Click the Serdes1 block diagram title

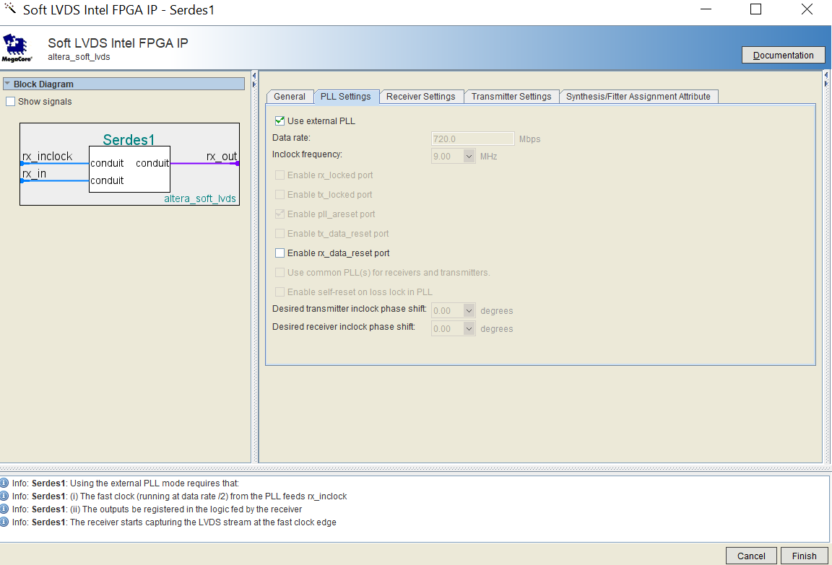(x=129, y=139)
